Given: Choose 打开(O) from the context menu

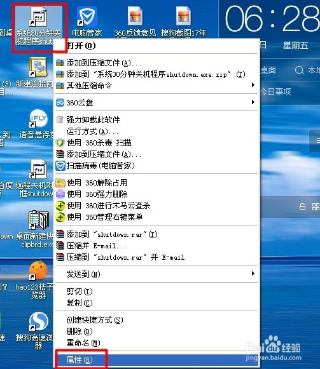Looking at the screenshot, I should coord(157,46).
